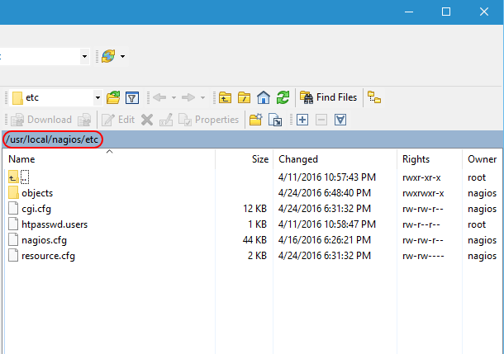Select the cgi.cfg file

click(36, 209)
